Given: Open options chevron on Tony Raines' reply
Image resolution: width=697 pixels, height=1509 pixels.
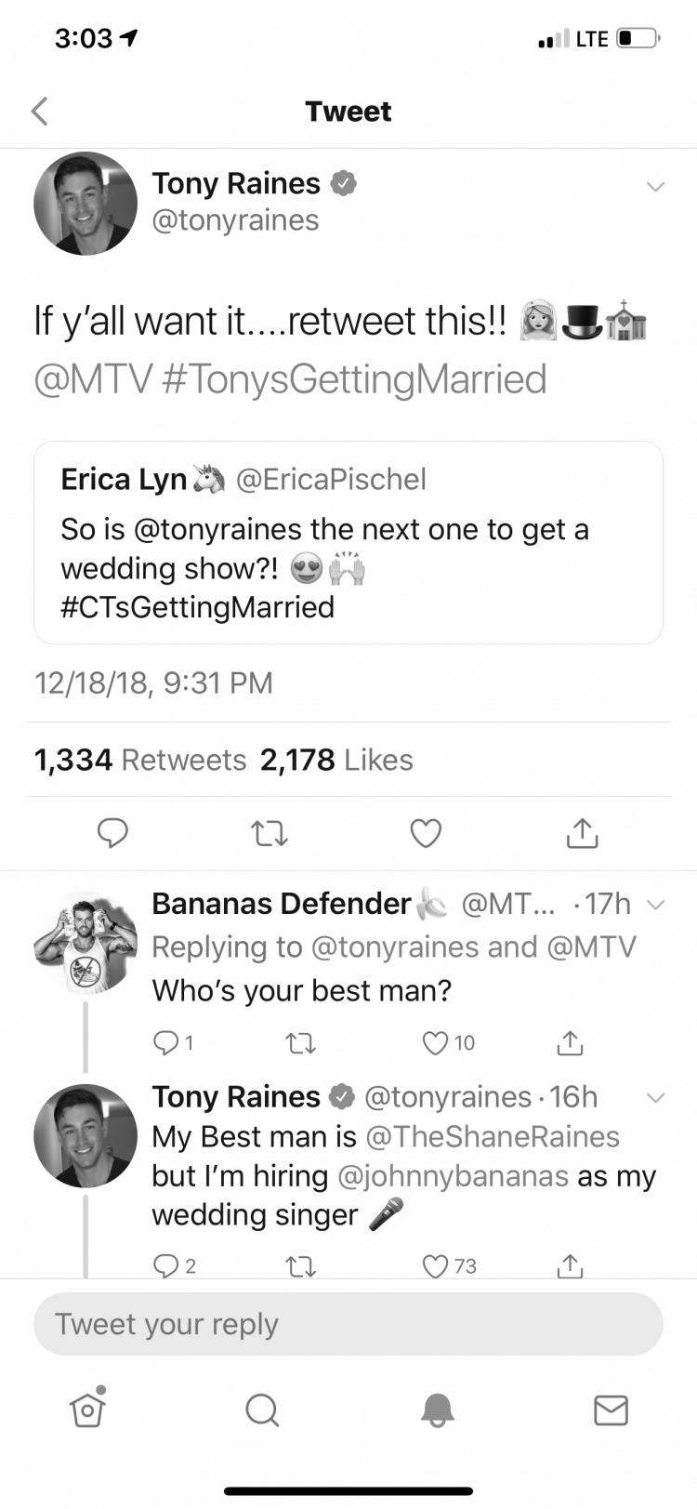Looking at the screenshot, I should 655,1098.
